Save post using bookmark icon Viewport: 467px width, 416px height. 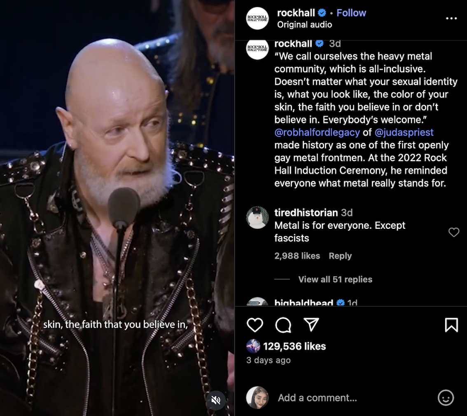(x=451, y=325)
